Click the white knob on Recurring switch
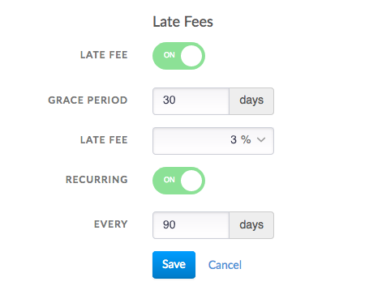 (x=191, y=181)
